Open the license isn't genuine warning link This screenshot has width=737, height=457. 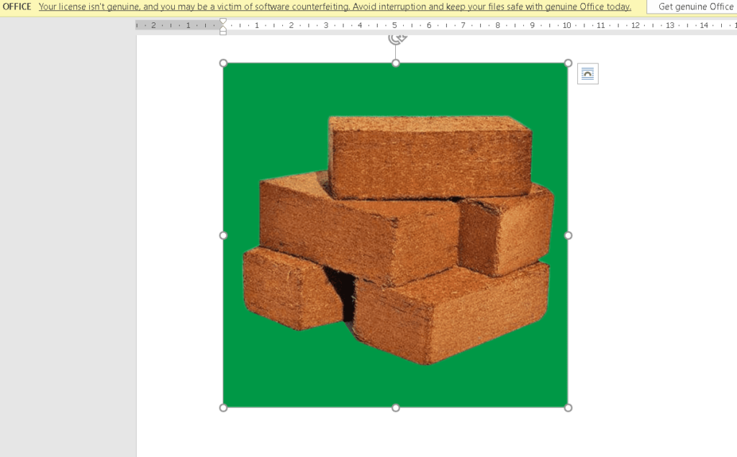click(335, 6)
